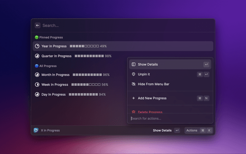
Task: Unpin it using the pin menu item
Action: point(144,74)
